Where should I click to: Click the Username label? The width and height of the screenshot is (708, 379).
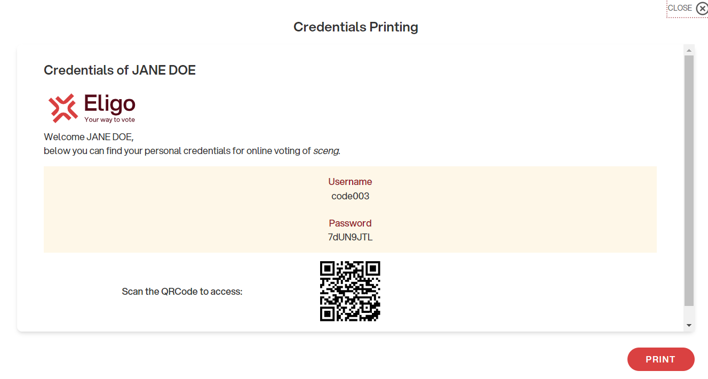pyautogui.click(x=350, y=182)
